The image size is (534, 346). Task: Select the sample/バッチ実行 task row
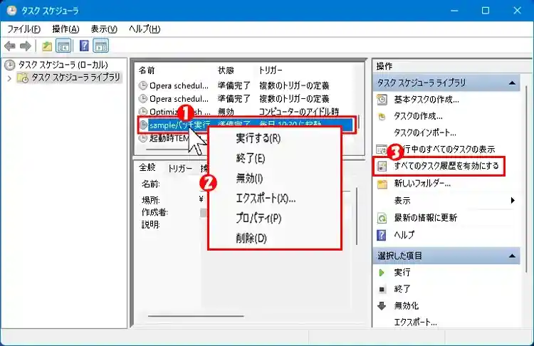246,125
